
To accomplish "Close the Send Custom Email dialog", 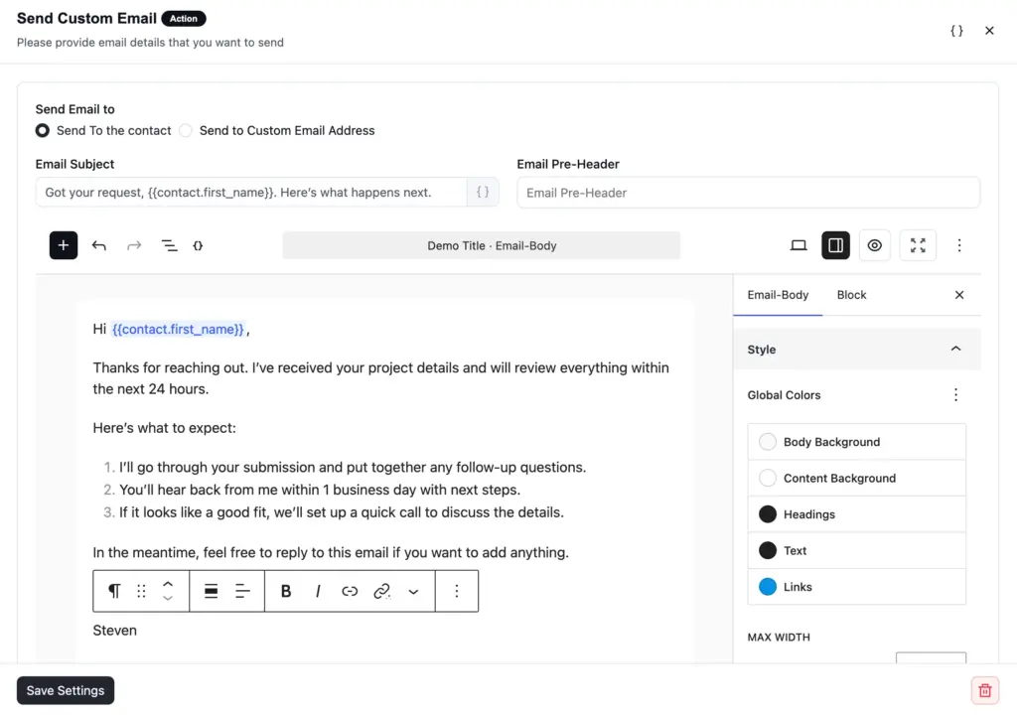I will 989,31.
